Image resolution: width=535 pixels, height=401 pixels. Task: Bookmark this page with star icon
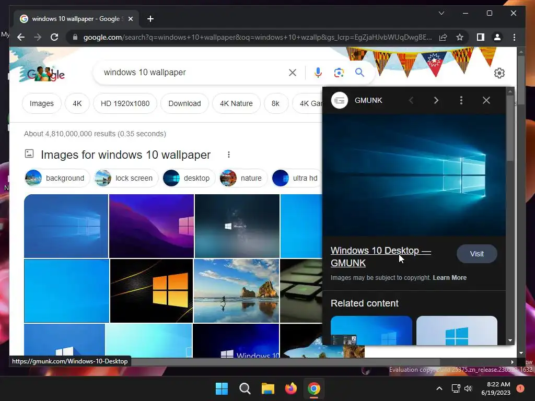point(460,37)
